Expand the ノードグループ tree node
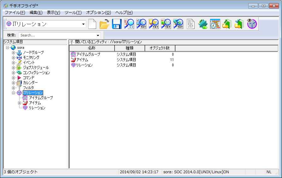Image resolution: width=282 pixels, height=178 pixels. point(13,53)
